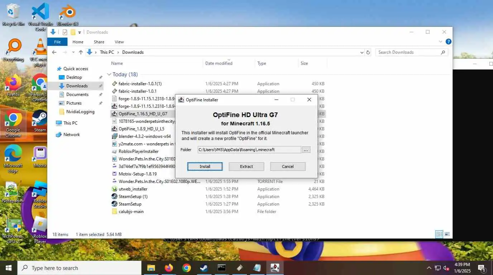
Task: Open Blender 4.3 desktop icon
Action: pos(67,15)
